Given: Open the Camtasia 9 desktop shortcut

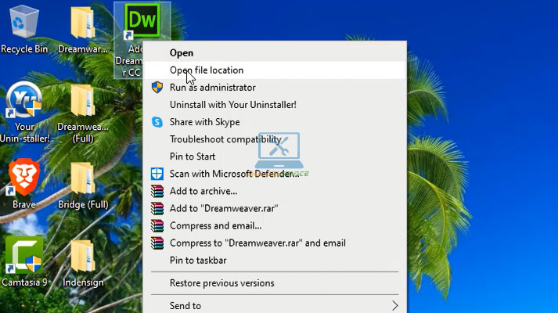Looking at the screenshot, I should coord(24,254).
